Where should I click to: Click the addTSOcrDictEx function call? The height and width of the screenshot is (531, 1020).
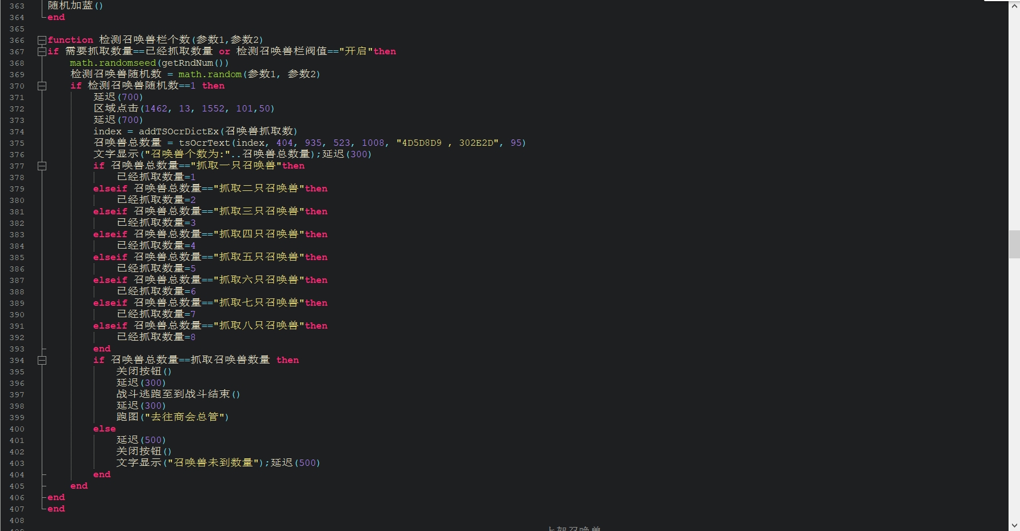click(178, 131)
